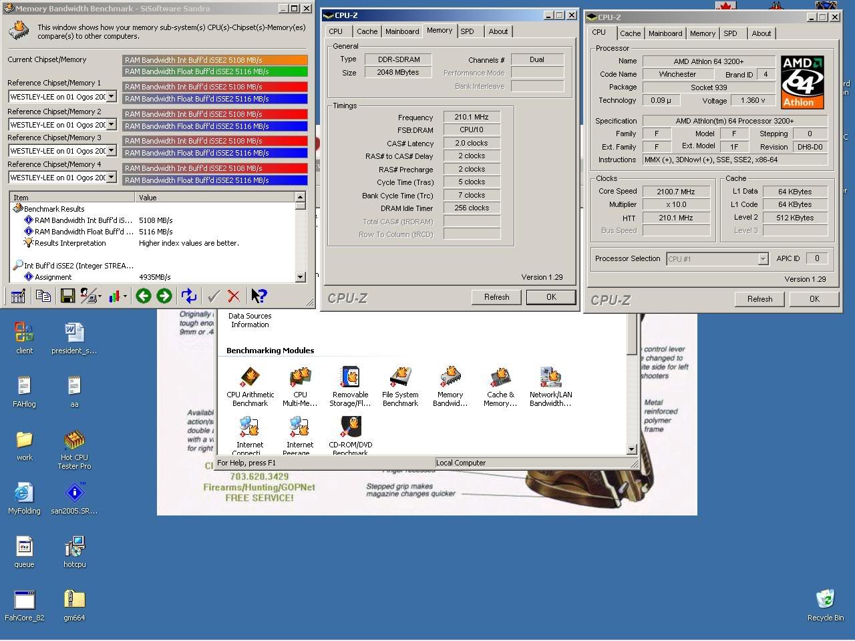Start the Memory Bandwidth benchmark module

[449, 381]
